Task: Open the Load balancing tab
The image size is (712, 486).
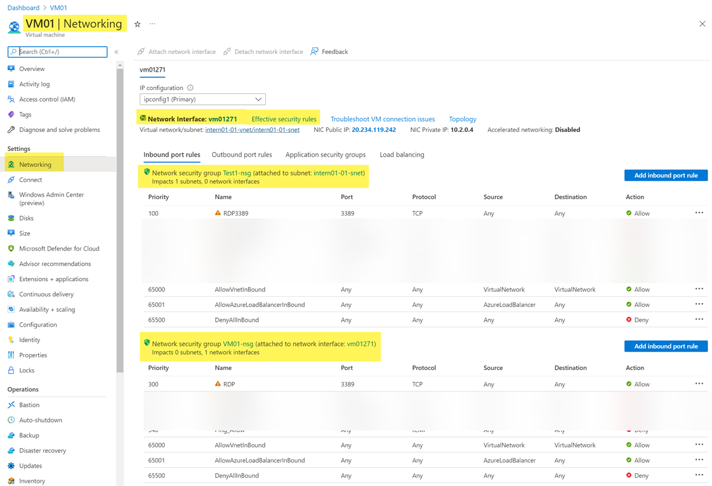Action: (402, 154)
